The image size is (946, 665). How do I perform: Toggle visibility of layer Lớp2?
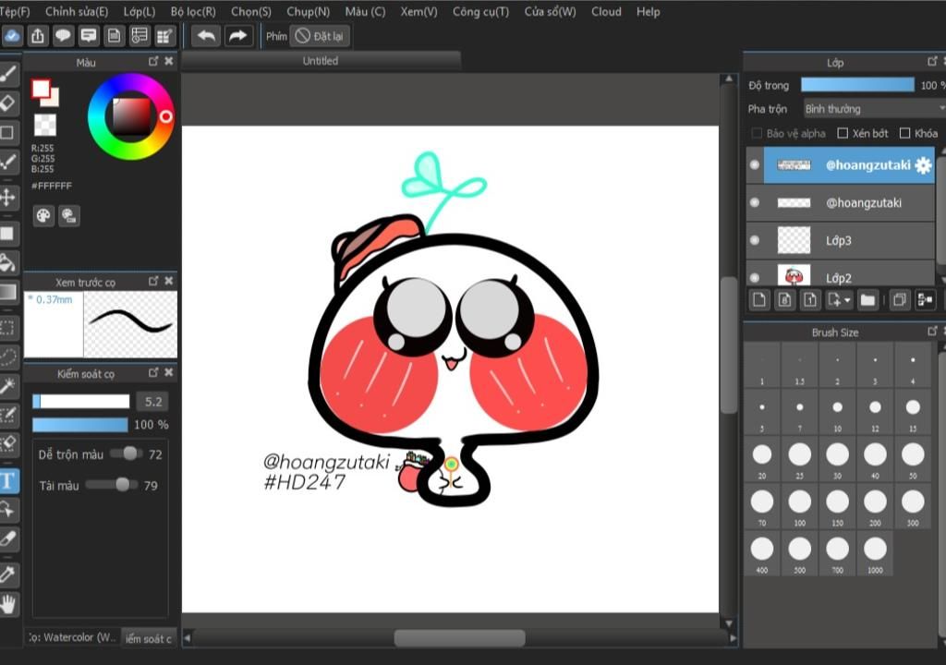(754, 278)
